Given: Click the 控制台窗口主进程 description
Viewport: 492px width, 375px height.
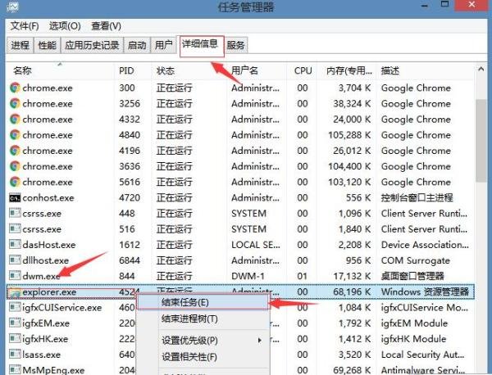Looking at the screenshot, I should point(417,197).
